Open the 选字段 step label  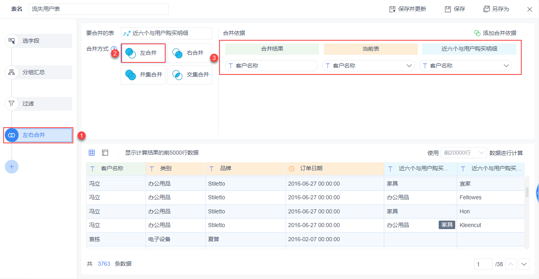[31, 41]
